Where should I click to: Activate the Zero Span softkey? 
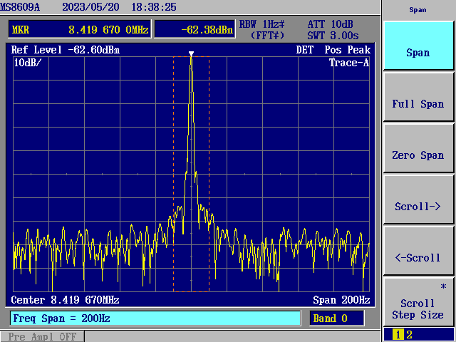(x=418, y=148)
